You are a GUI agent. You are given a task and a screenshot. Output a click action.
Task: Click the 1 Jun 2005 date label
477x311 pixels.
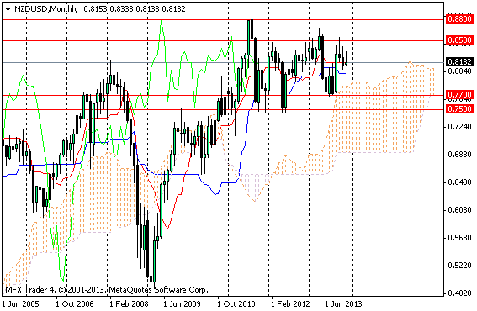[20, 303]
